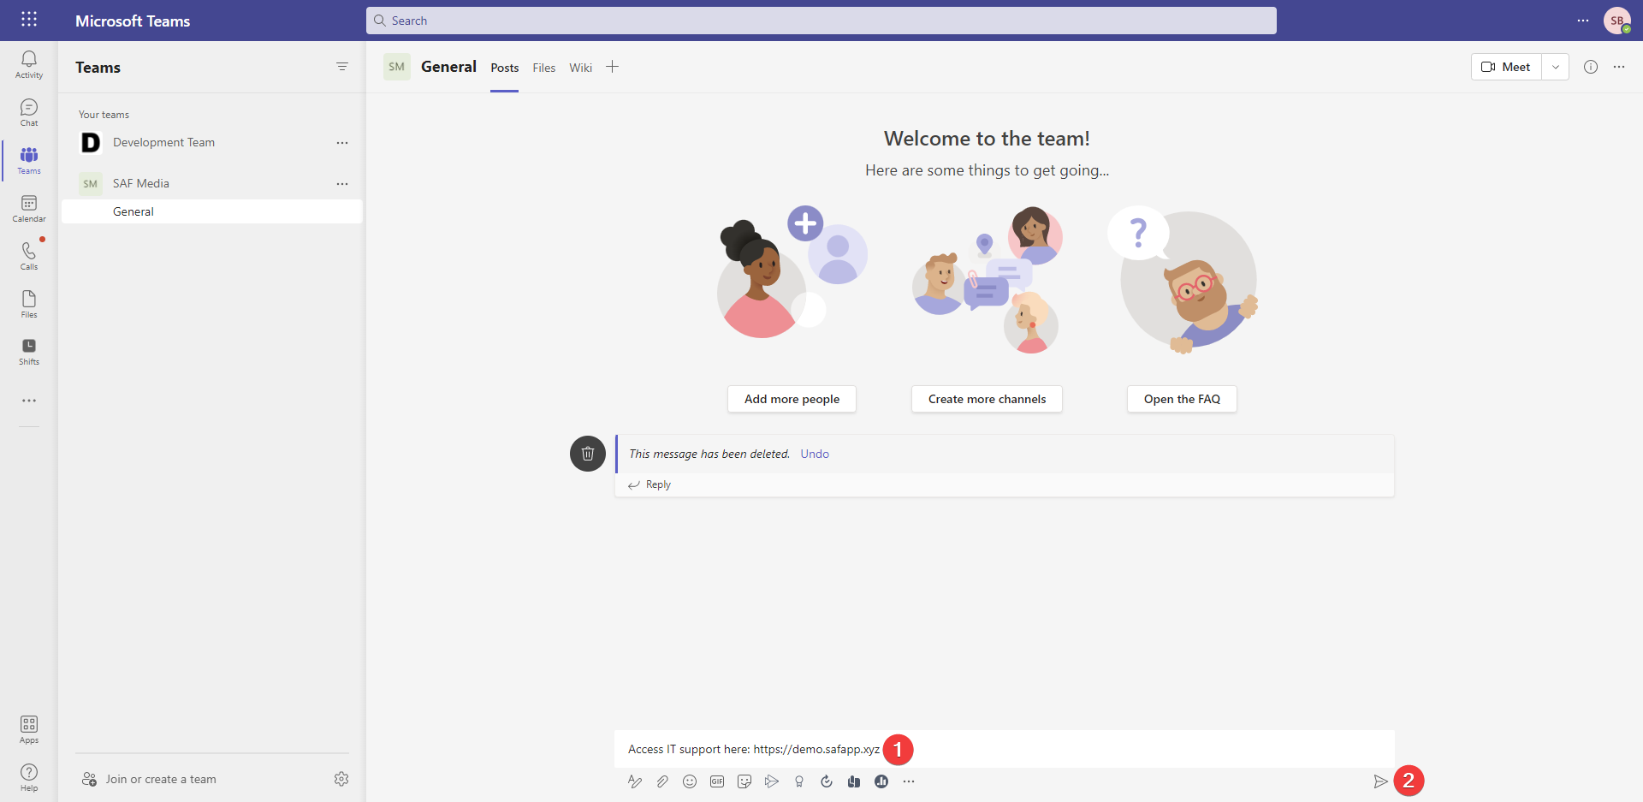
Task: Reply to the deleted message thread
Action: pos(649,484)
